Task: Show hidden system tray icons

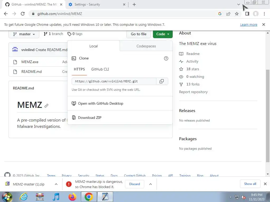Action: pyautogui.click(x=230, y=197)
